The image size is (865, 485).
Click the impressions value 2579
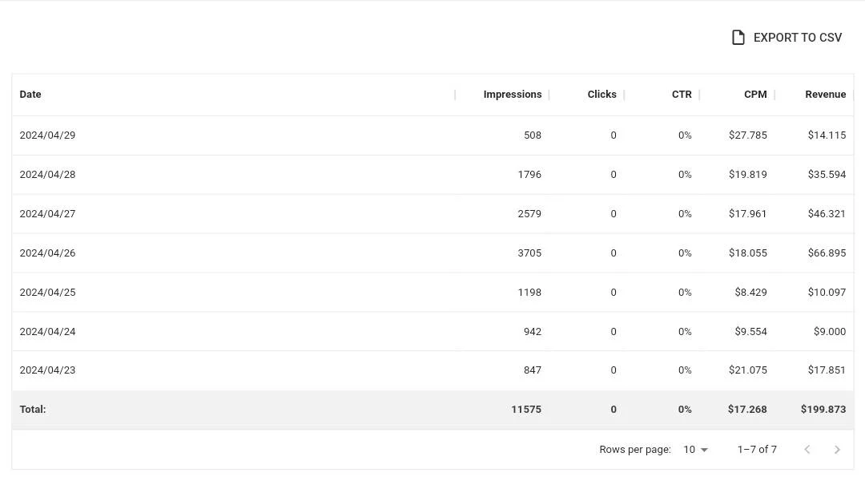coord(529,214)
